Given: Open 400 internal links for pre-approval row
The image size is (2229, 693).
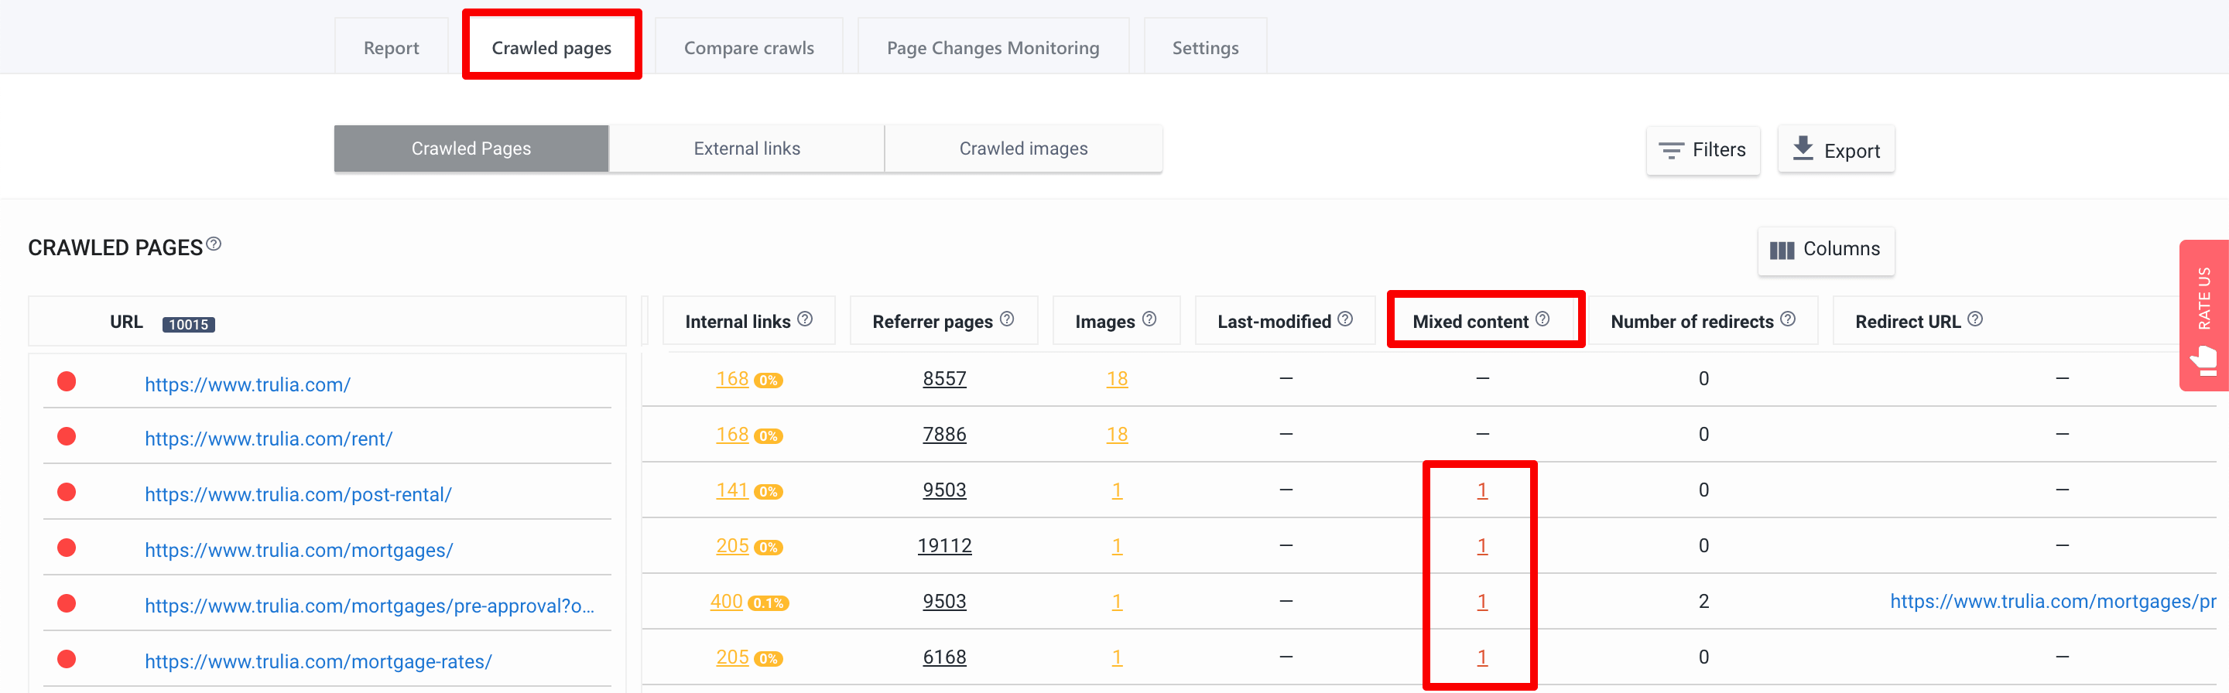Looking at the screenshot, I should pos(726,601).
